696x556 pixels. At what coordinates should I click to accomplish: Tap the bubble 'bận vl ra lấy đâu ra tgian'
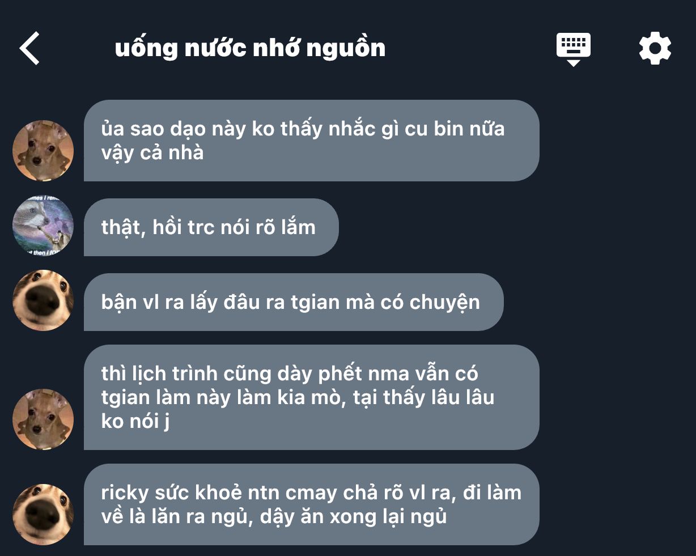(294, 302)
